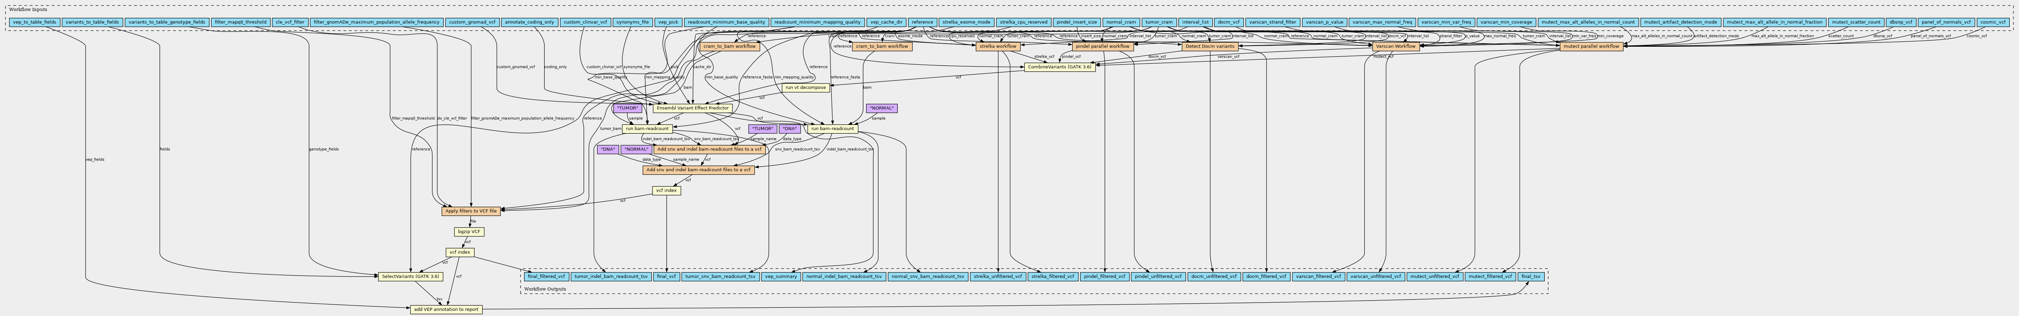Click the tumor_cram input node

[1158, 23]
